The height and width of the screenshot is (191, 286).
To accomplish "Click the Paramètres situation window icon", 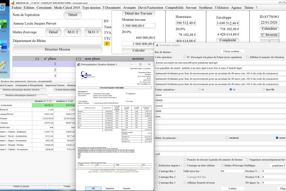I will click(157, 45).
